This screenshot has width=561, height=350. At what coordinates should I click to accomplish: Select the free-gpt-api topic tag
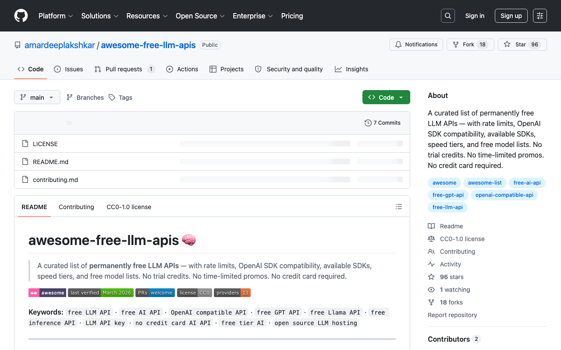pos(448,195)
